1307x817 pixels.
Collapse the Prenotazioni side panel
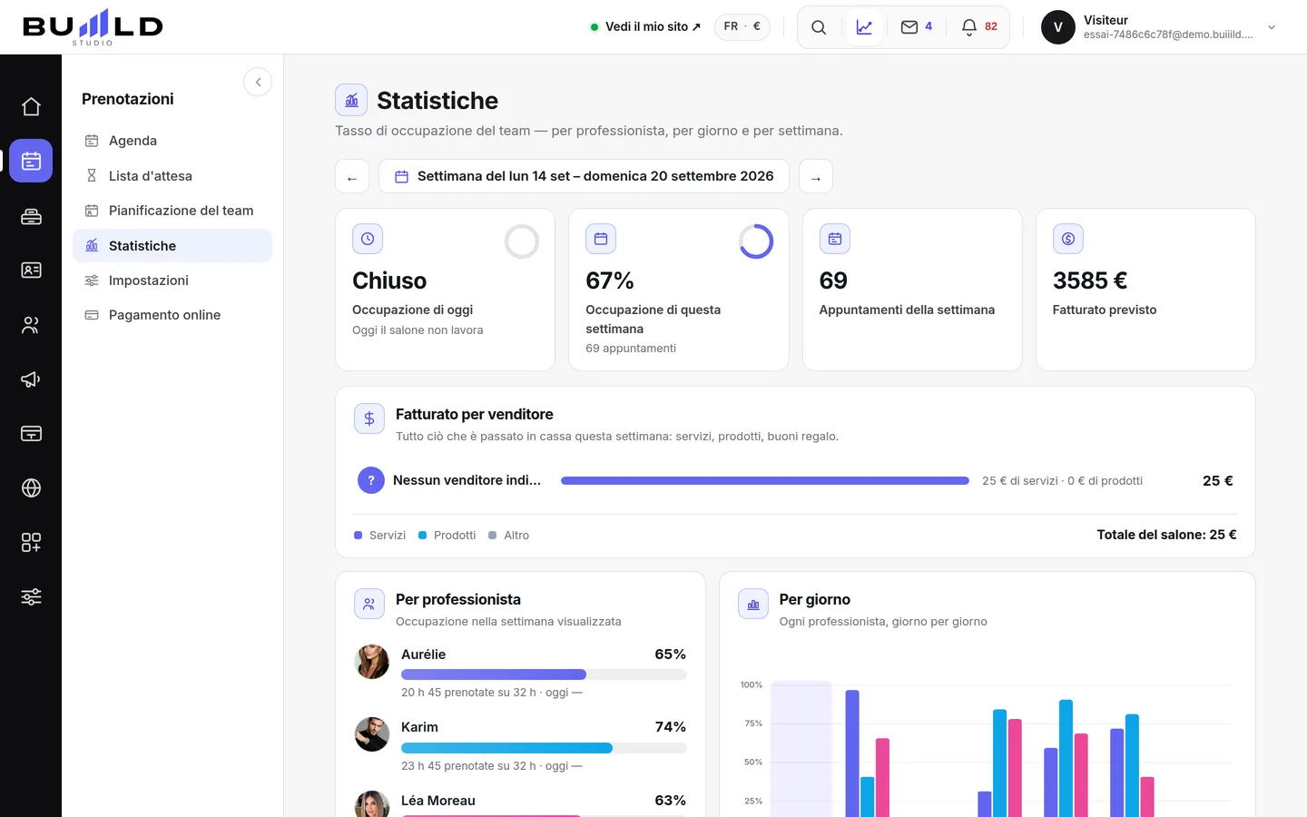[258, 83]
